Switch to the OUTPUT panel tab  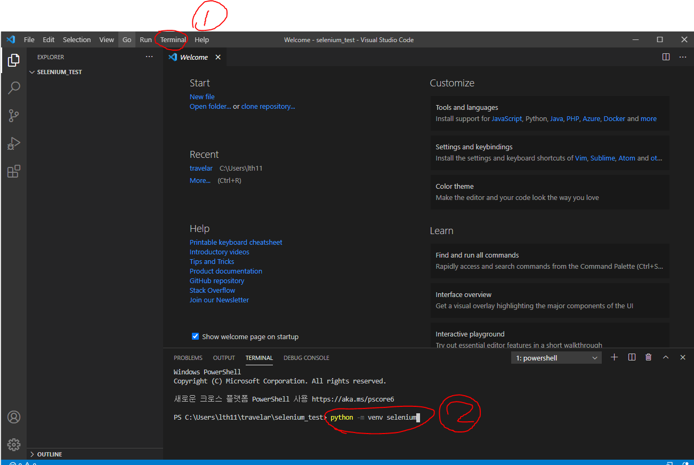tap(224, 358)
